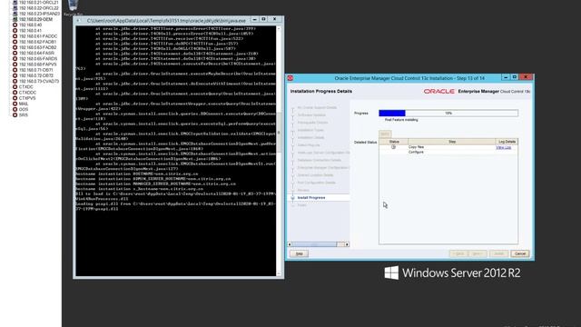
Task: Maximize the java.exe console window
Action: click(x=263, y=19)
